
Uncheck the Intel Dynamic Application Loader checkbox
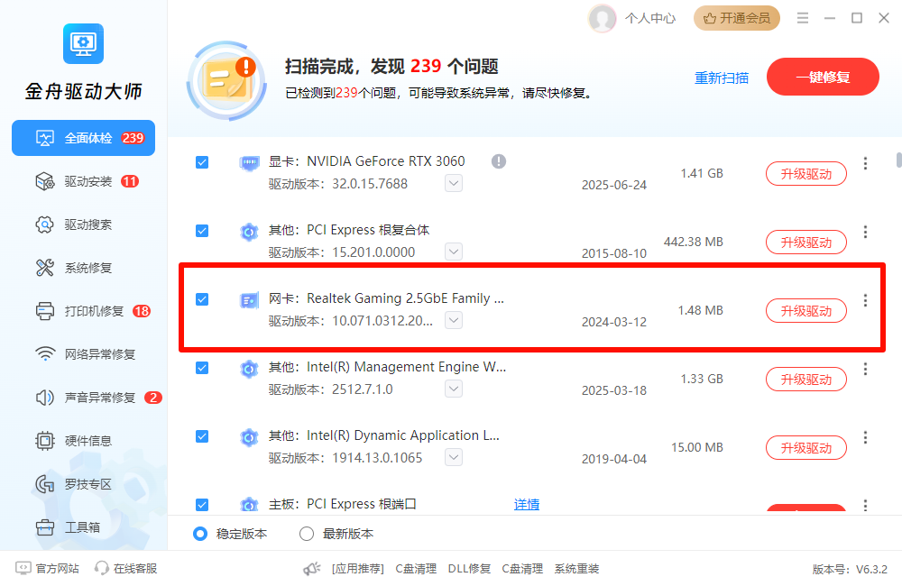(202, 436)
